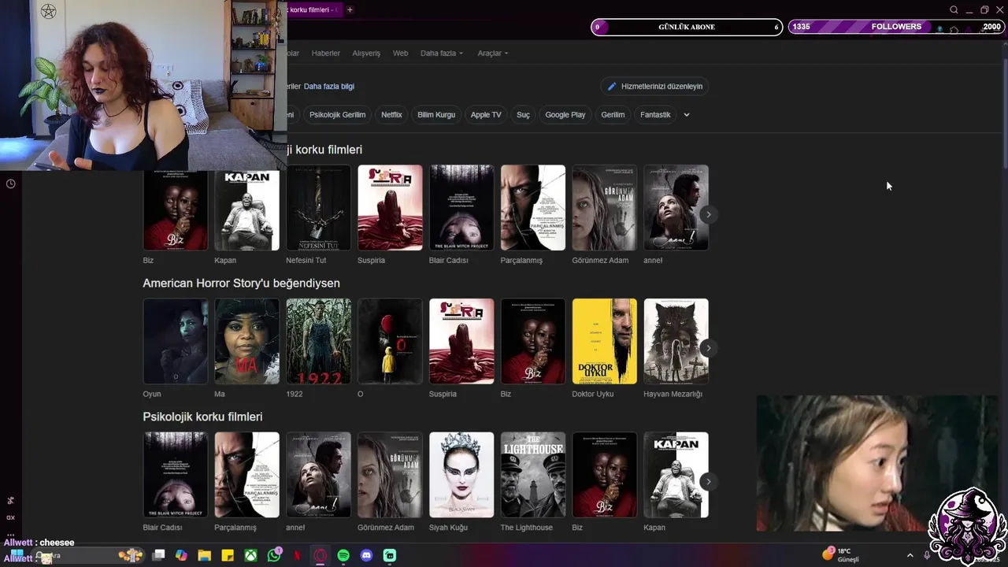Select the Bilim Kurgu filter chip
The height and width of the screenshot is (567, 1008).
(436, 115)
